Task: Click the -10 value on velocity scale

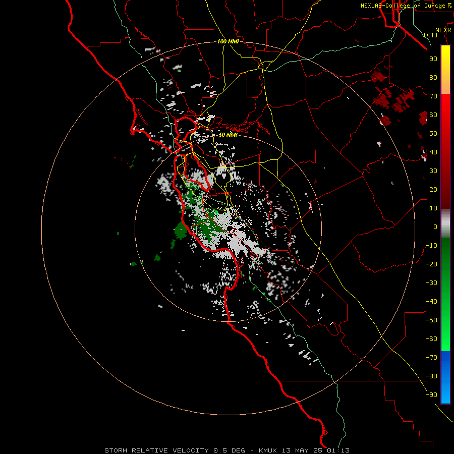Action: pos(431,246)
